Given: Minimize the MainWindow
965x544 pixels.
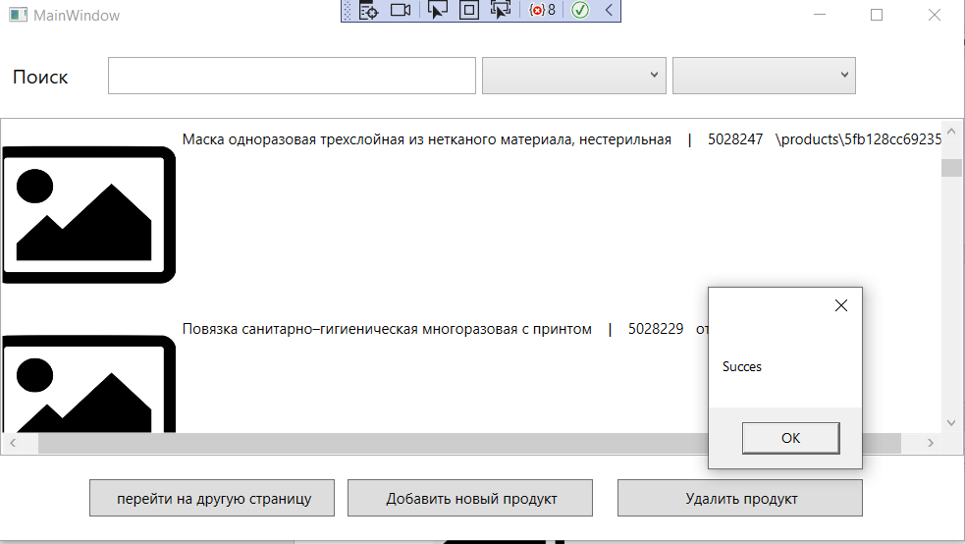Looking at the screenshot, I should pyautogui.click(x=819, y=15).
